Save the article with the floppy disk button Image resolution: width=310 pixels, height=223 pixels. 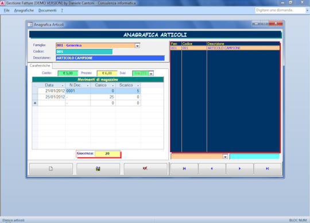(x=98, y=169)
